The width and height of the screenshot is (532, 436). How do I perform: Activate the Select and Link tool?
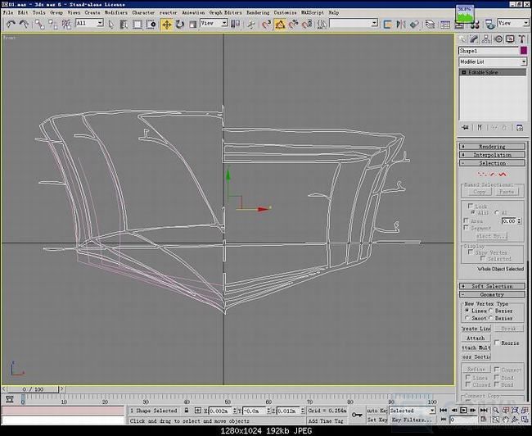tap(40, 24)
